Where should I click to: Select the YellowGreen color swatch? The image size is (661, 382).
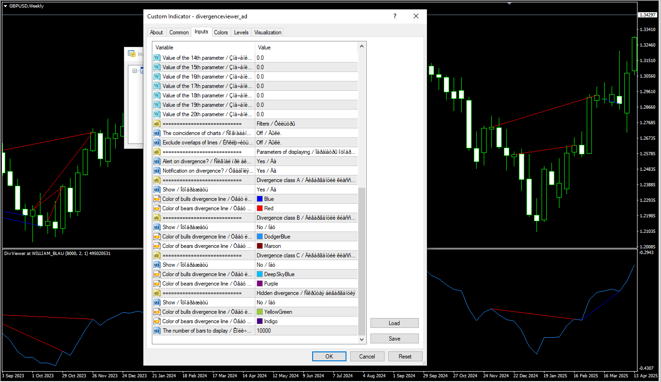point(260,312)
